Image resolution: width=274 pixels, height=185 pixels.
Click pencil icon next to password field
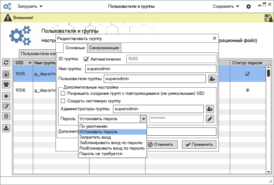(x=210, y=119)
